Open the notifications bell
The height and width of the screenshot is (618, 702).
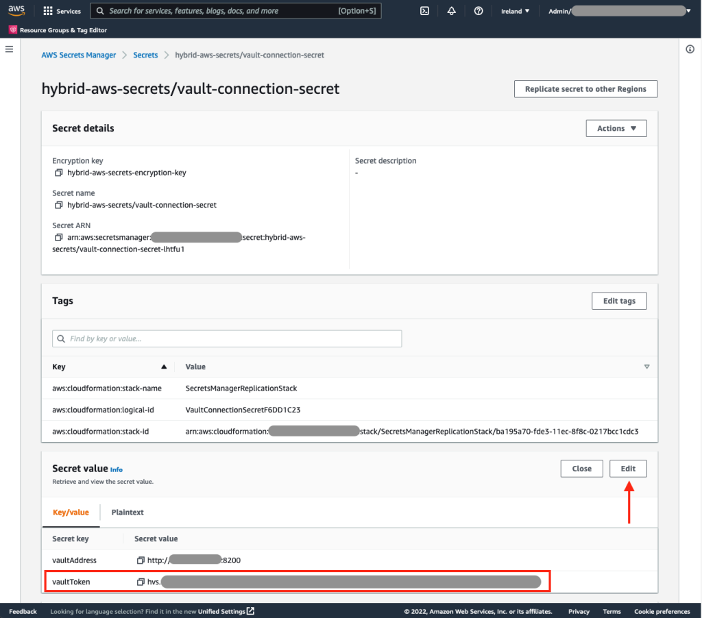[x=451, y=11]
